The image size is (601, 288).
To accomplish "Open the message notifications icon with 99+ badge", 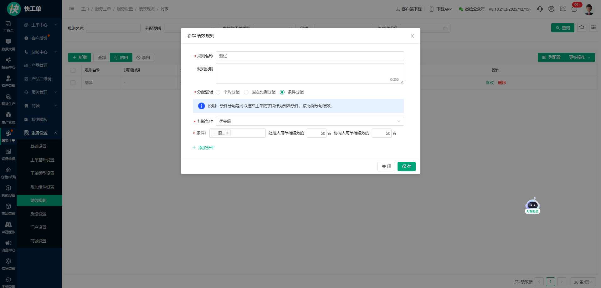I will (x=574, y=9).
